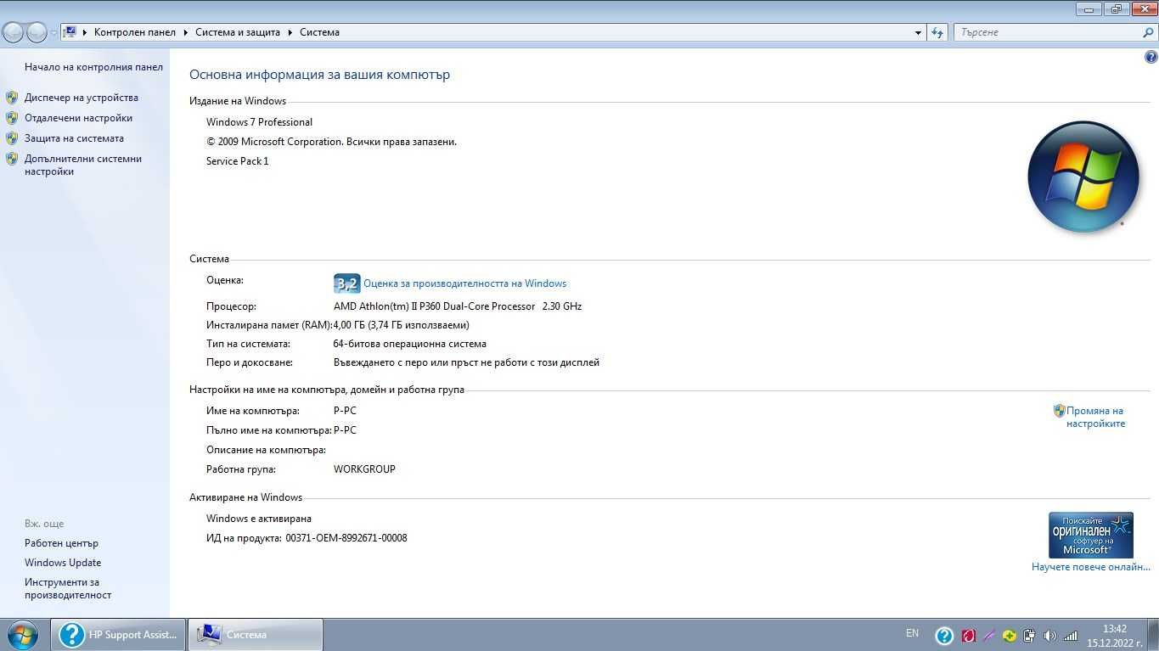This screenshot has width=1159, height=651.
Task: Open the recent pages dropdown arrow
Action: (54, 32)
